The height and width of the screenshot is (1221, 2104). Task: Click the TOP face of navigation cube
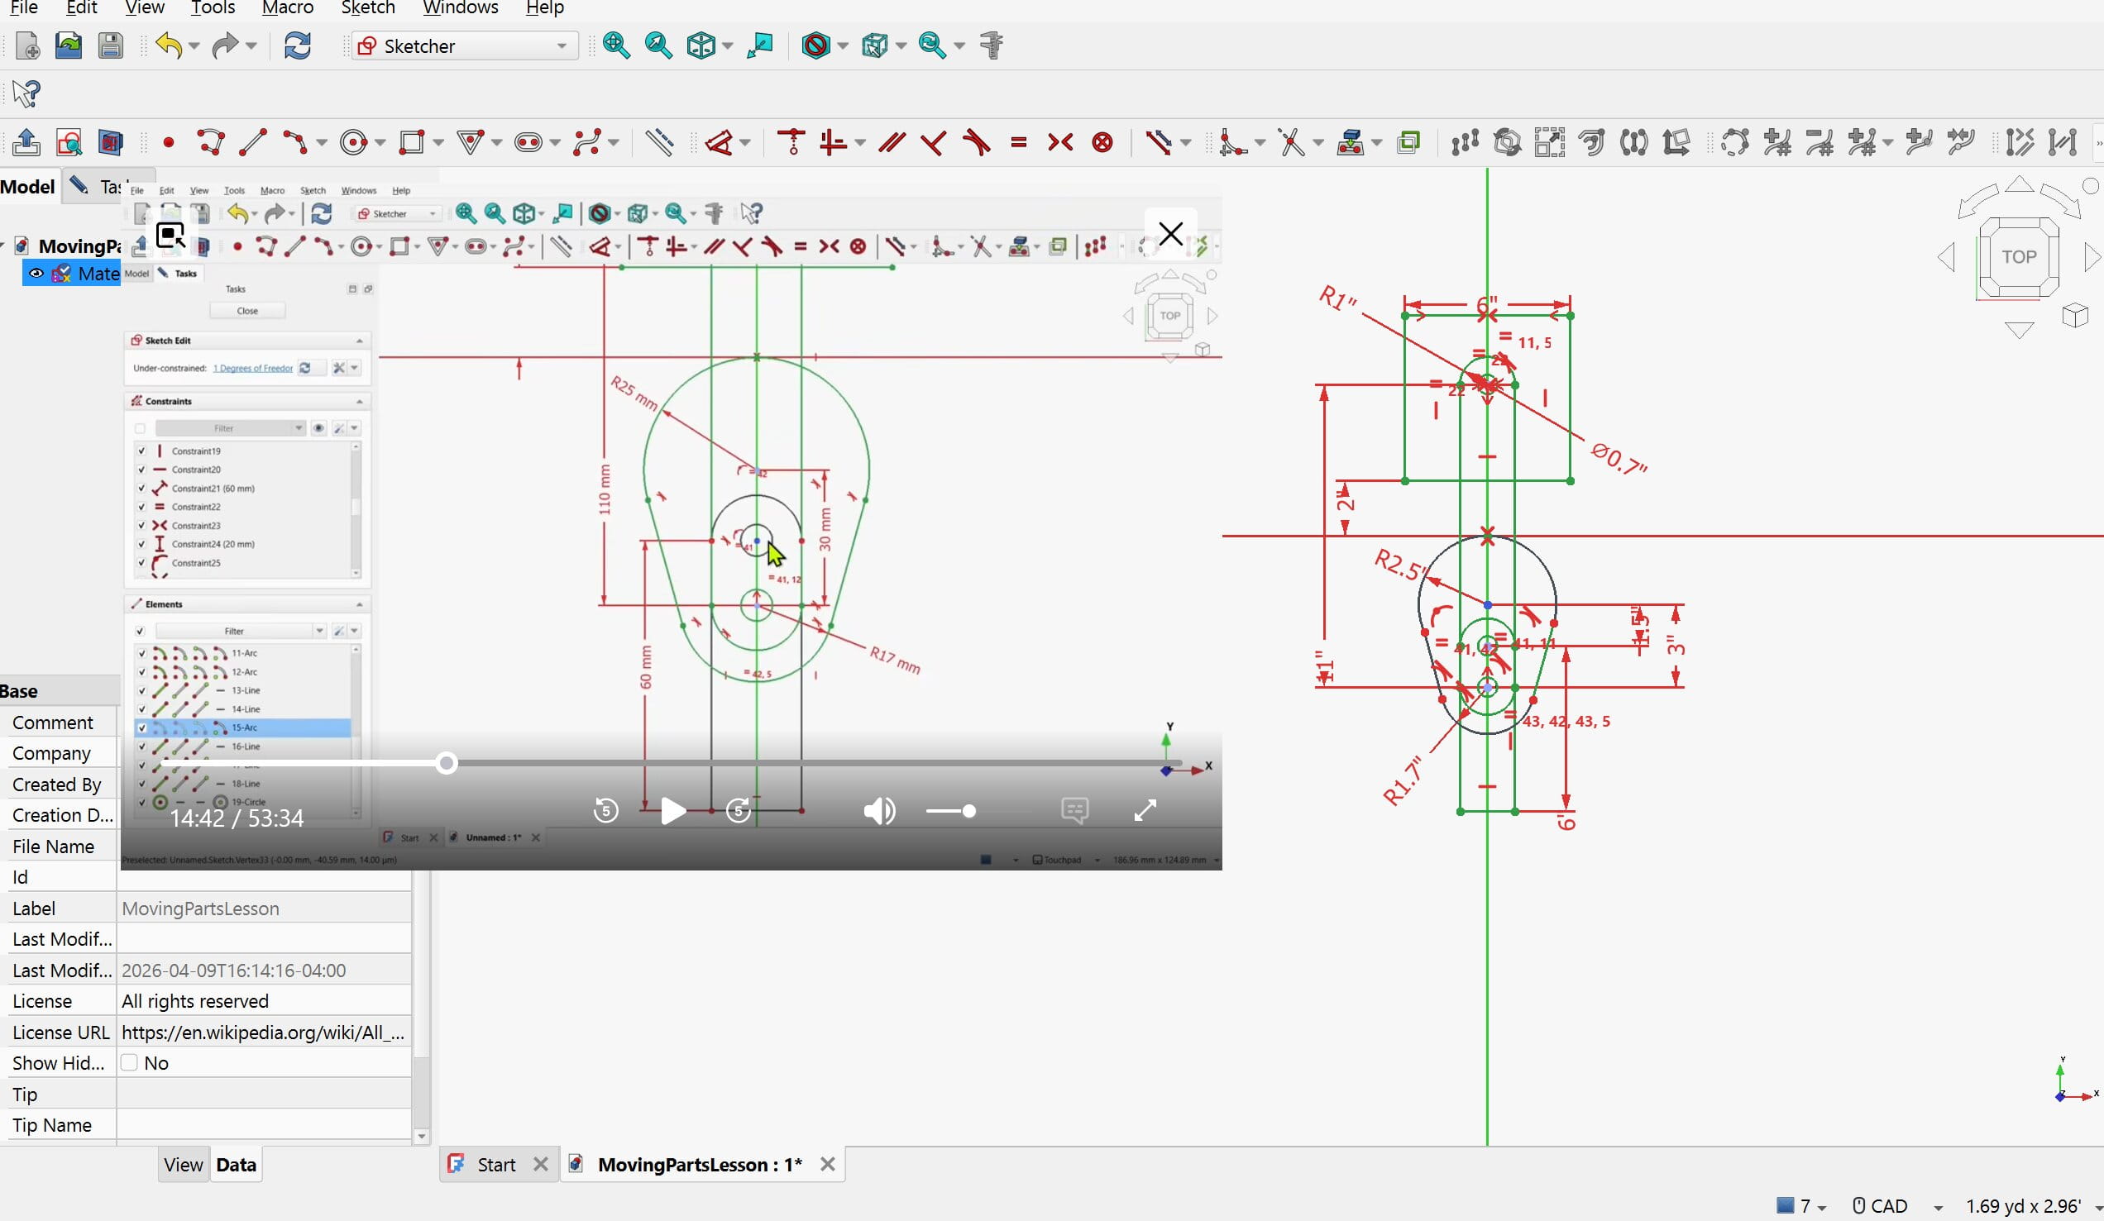pos(2018,256)
